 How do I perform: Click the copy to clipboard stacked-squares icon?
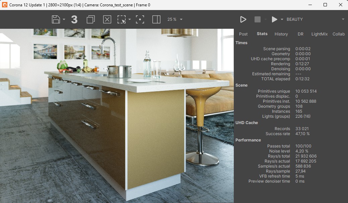[x=90, y=19]
